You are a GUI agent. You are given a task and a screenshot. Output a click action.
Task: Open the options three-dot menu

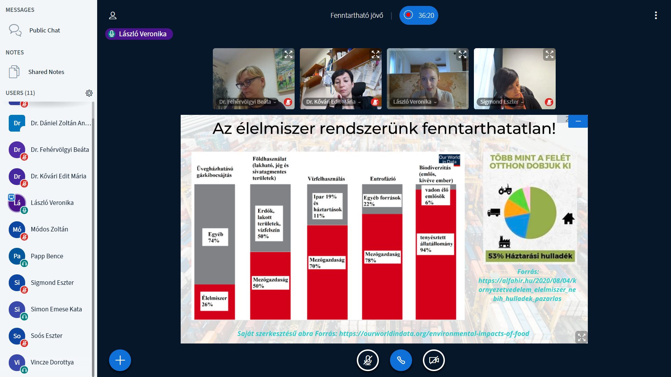[656, 15]
